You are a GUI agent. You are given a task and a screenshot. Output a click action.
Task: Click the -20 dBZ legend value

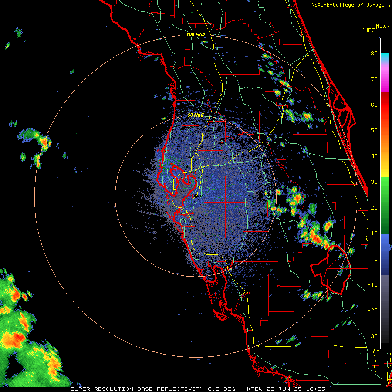point(372,310)
